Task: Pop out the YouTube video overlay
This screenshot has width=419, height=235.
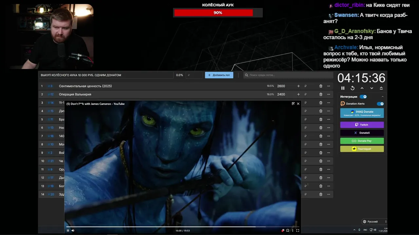Action: coord(293,104)
